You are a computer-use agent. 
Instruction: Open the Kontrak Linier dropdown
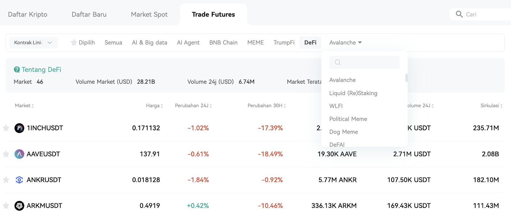pyautogui.click(x=33, y=42)
